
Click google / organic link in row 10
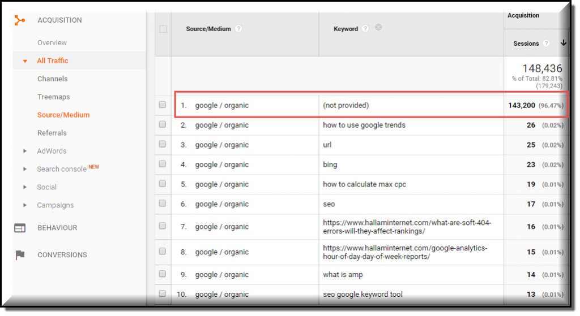pos(222,295)
